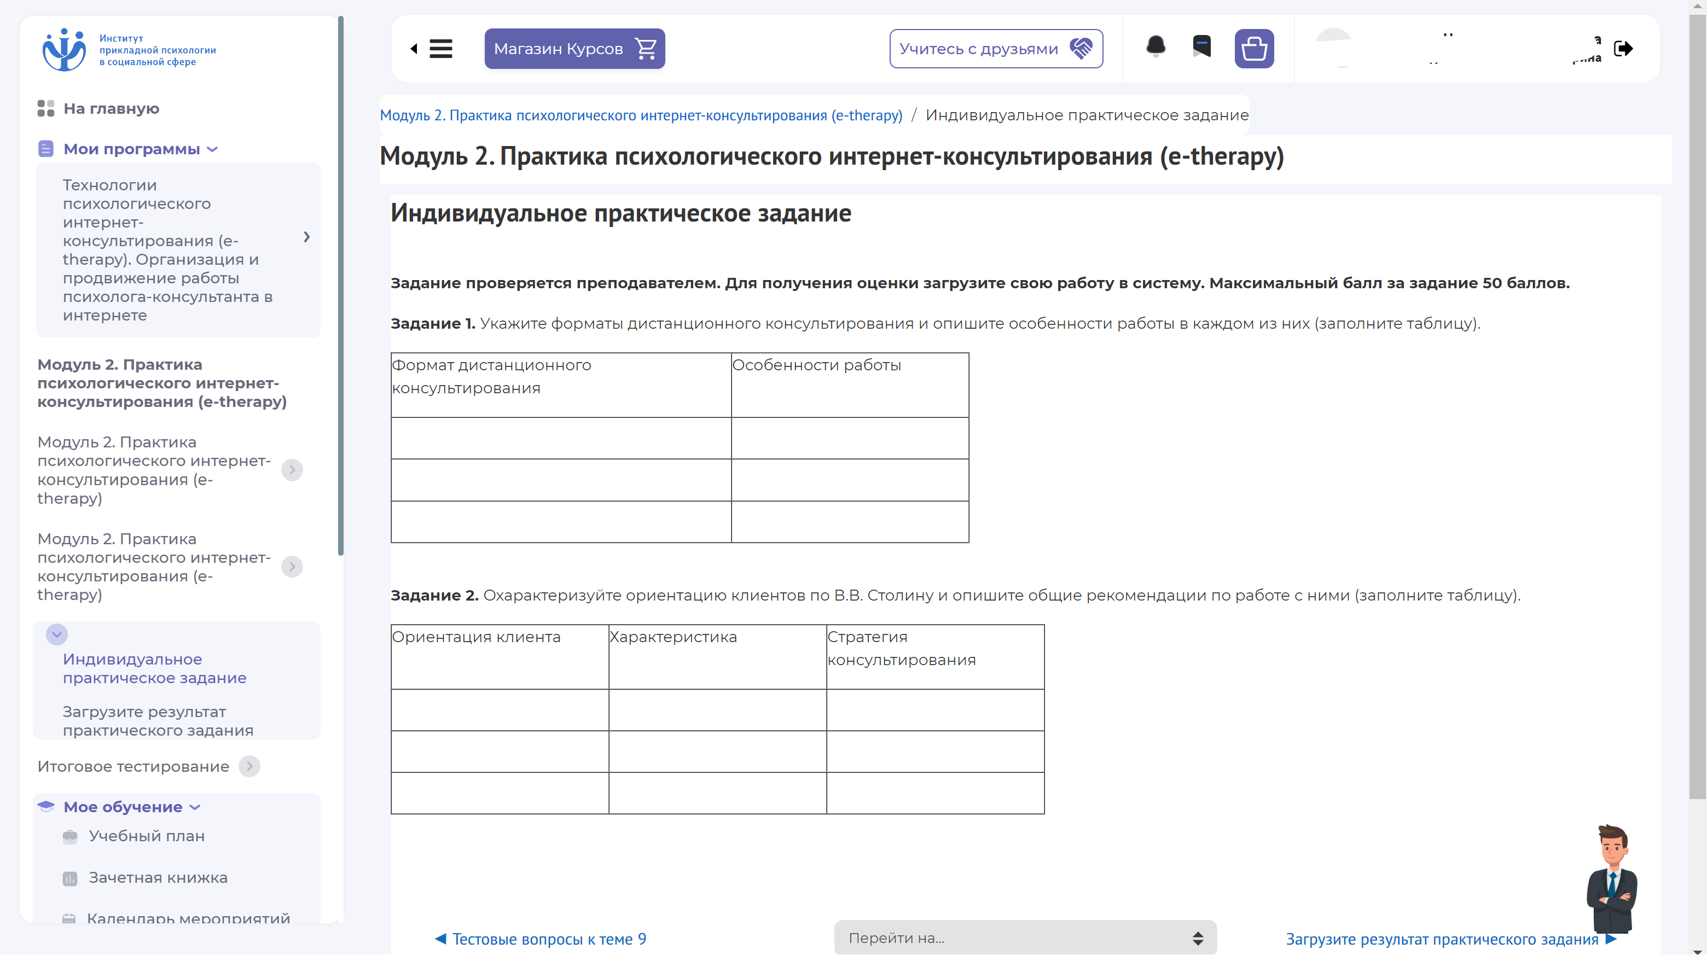The height and width of the screenshot is (955, 1707).
Task: Click the handshake icon in Учитесь с друзьями
Action: coord(1081,48)
